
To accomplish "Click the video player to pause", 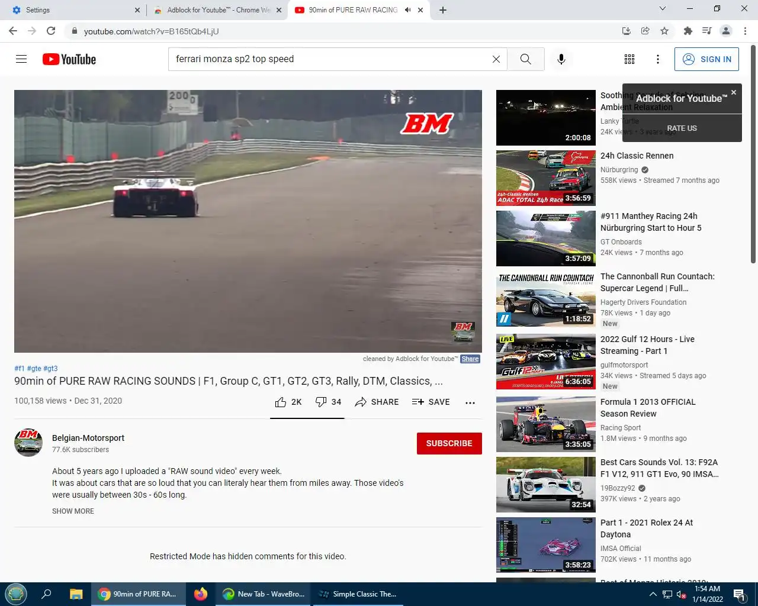I will [248, 221].
